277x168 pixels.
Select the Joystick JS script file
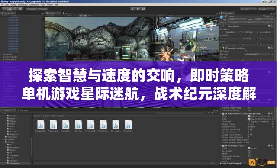point(78,126)
